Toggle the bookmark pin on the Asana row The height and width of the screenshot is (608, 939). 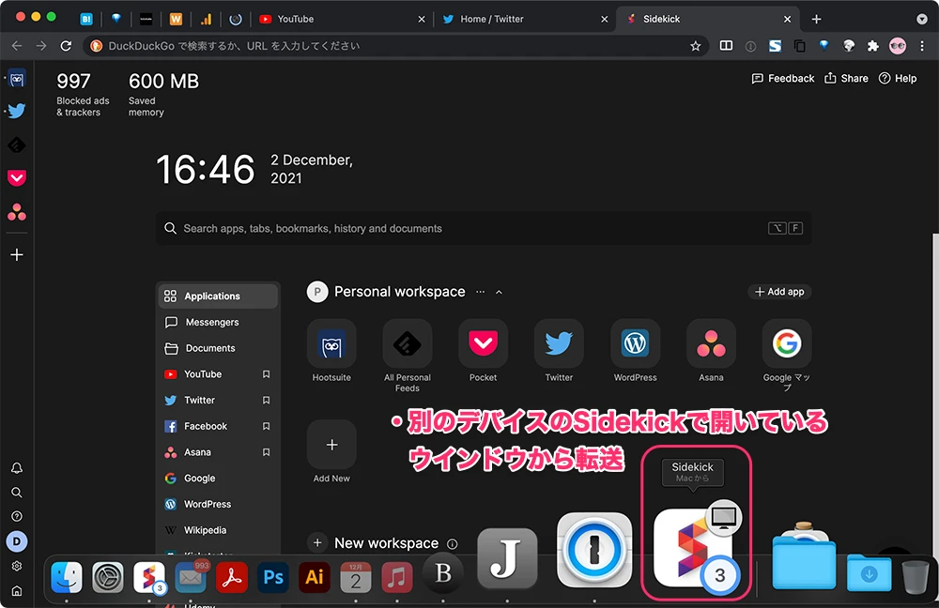(266, 452)
